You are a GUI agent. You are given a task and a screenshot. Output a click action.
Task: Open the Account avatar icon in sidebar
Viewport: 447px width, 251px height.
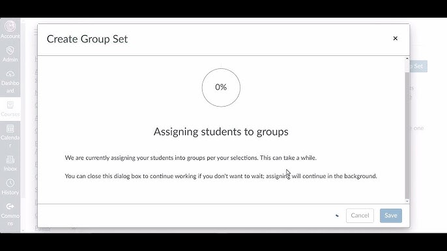point(10,26)
